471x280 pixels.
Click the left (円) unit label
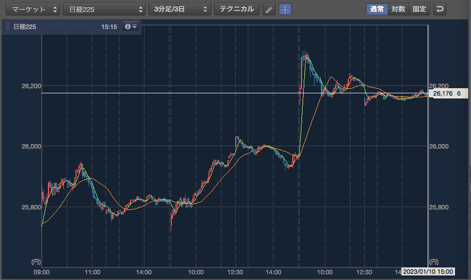coord(36,262)
